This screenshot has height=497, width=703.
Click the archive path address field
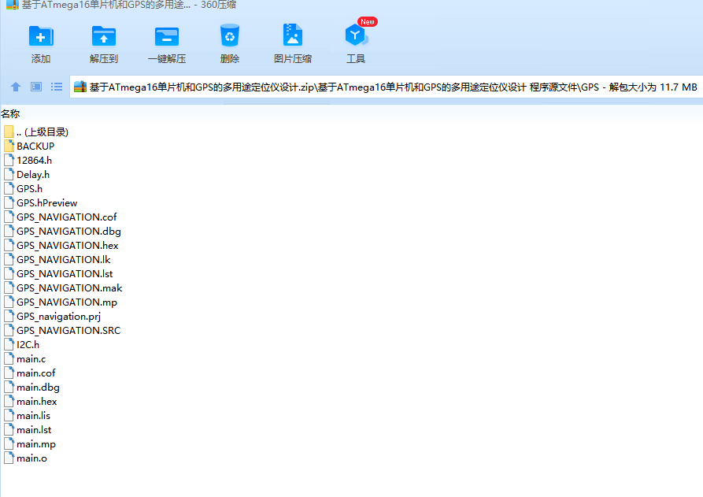pos(386,87)
